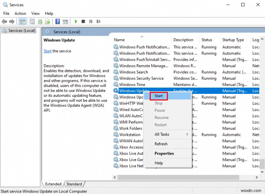This screenshot has width=265, height=194.
Task: Click the Refresh toolbar icon
Action: tap(40, 21)
